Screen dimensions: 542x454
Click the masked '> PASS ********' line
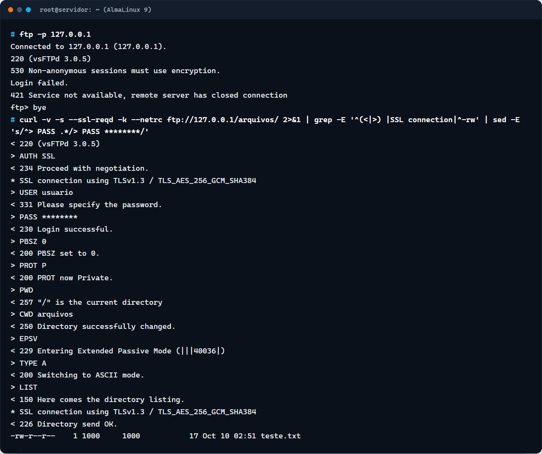[x=44, y=217]
